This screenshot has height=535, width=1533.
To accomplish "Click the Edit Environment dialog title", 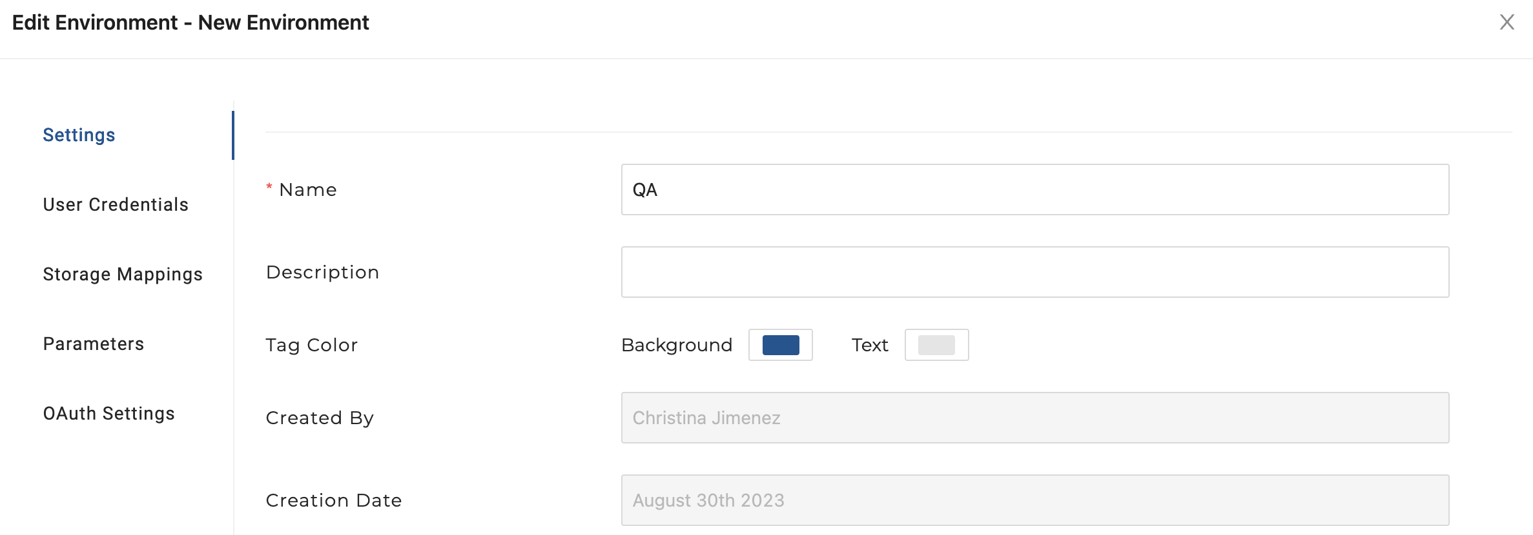I will (190, 23).
